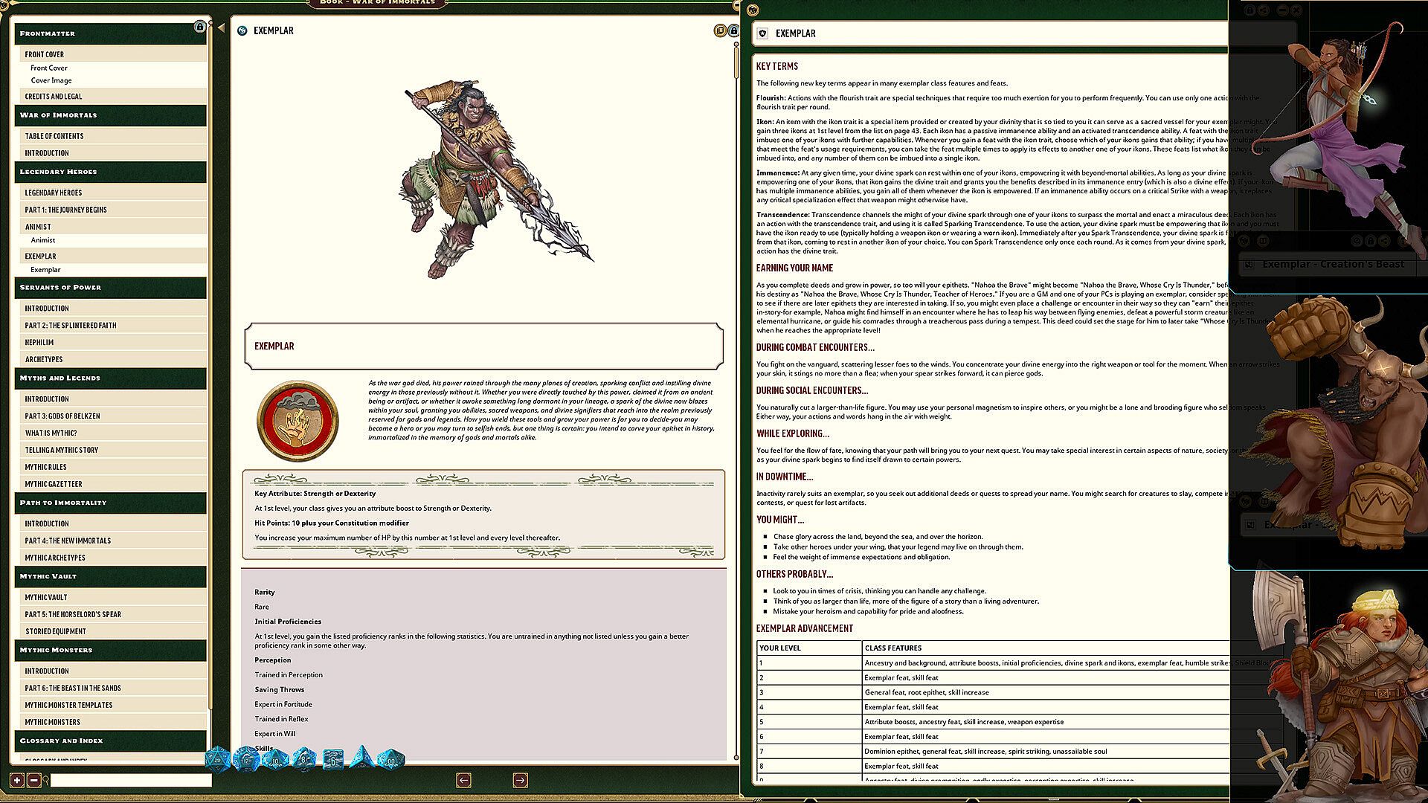Screen dimensions: 1428x803
Task: Open the Animist page in the index
Action: coord(43,240)
